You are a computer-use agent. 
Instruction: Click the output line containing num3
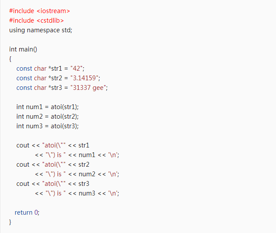point(77,193)
